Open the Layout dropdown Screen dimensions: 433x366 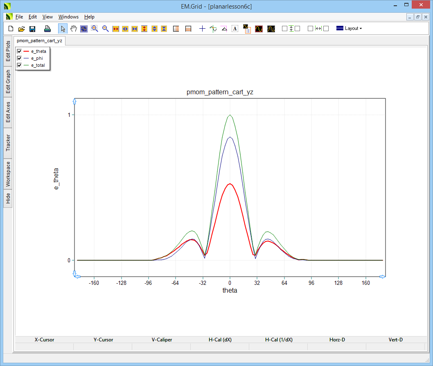click(349, 29)
